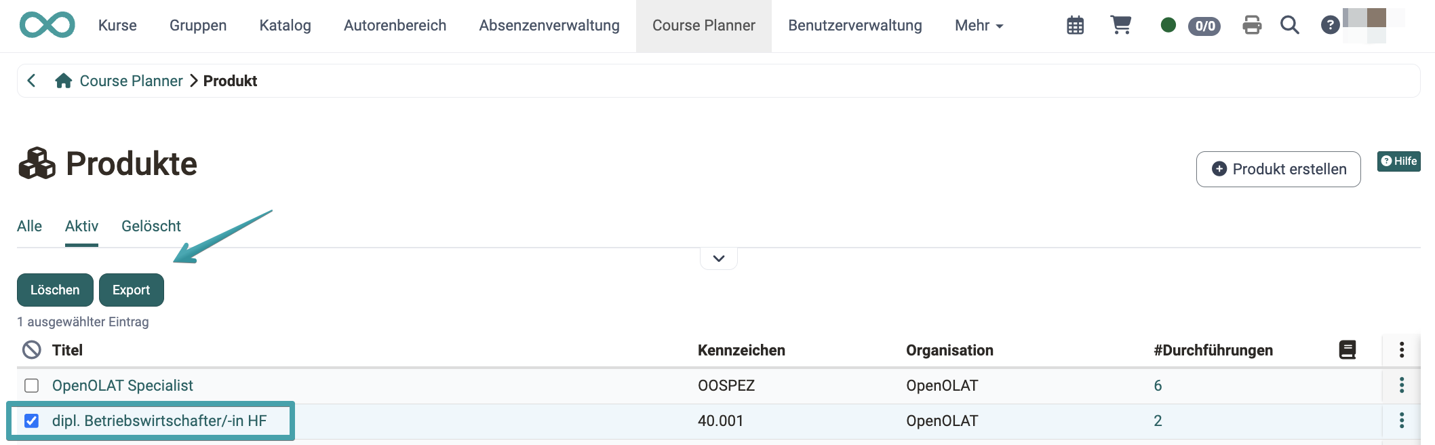Open search via magnifier icon

[x=1290, y=25]
